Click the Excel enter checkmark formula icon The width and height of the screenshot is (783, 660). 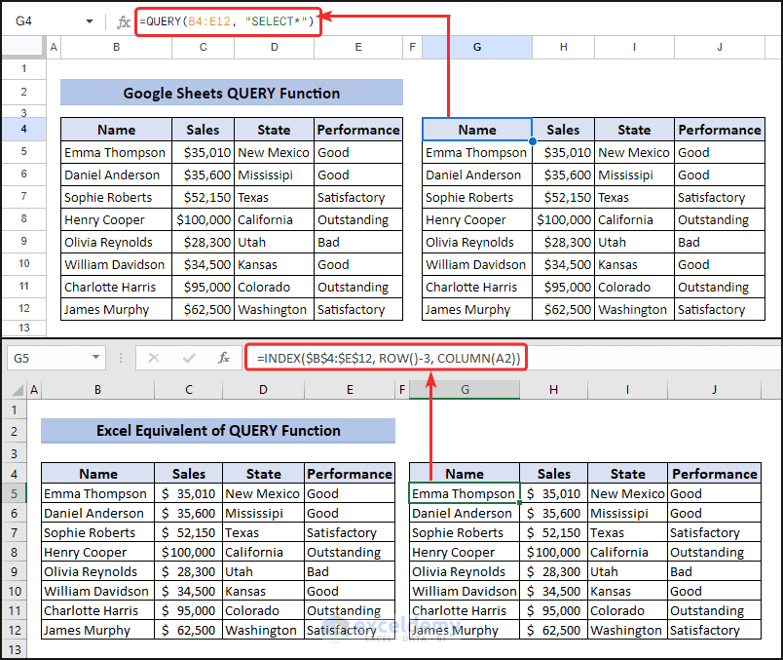pyautogui.click(x=189, y=358)
